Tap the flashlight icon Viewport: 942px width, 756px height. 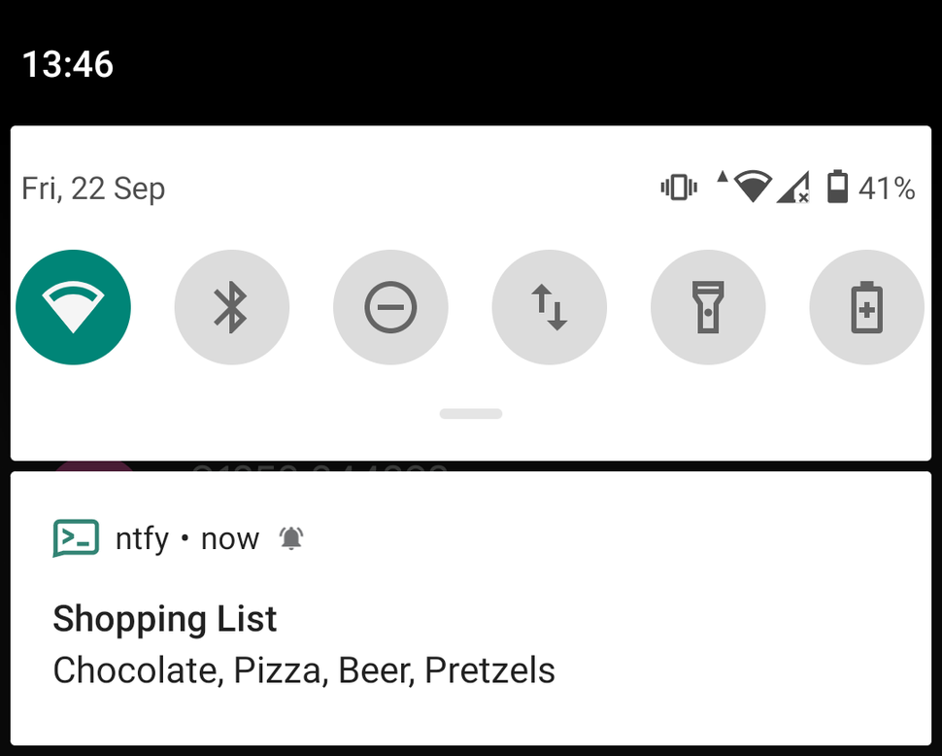coord(708,306)
